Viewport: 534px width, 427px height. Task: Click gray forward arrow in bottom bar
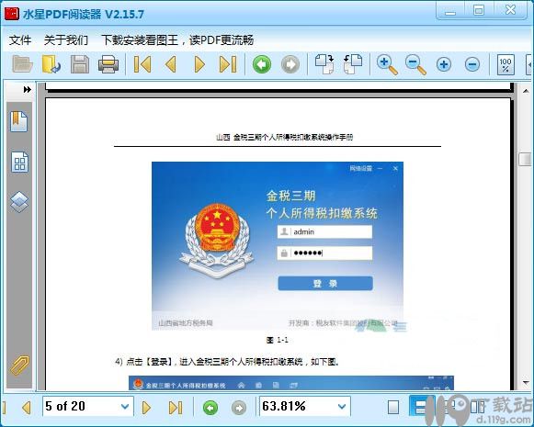point(239,408)
